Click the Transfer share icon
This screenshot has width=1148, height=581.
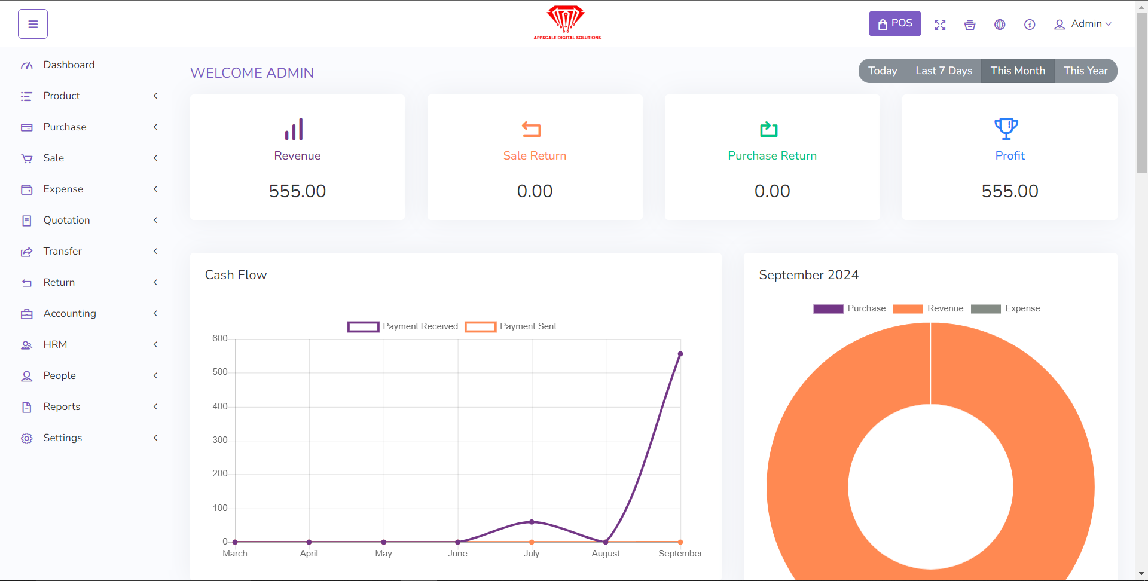(x=27, y=252)
